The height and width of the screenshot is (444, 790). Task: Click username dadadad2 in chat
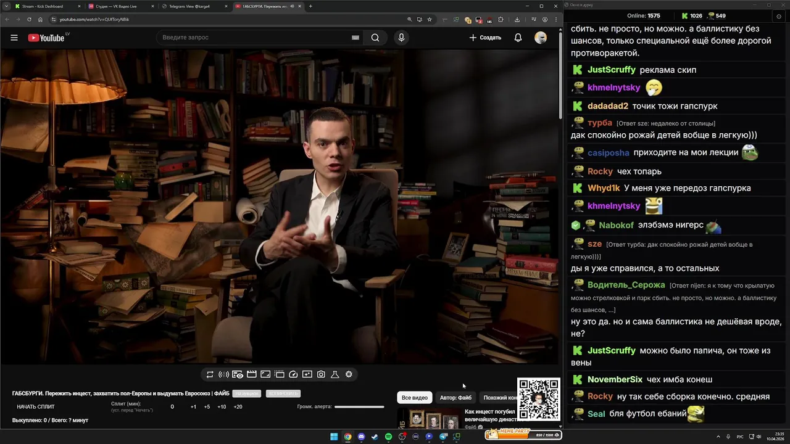click(x=608, y=106)
